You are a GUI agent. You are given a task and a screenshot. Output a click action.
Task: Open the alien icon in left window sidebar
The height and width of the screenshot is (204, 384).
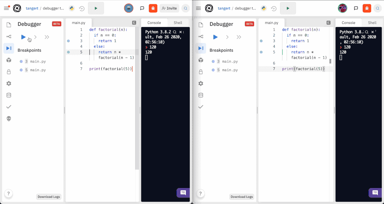[x=9, y=118]
